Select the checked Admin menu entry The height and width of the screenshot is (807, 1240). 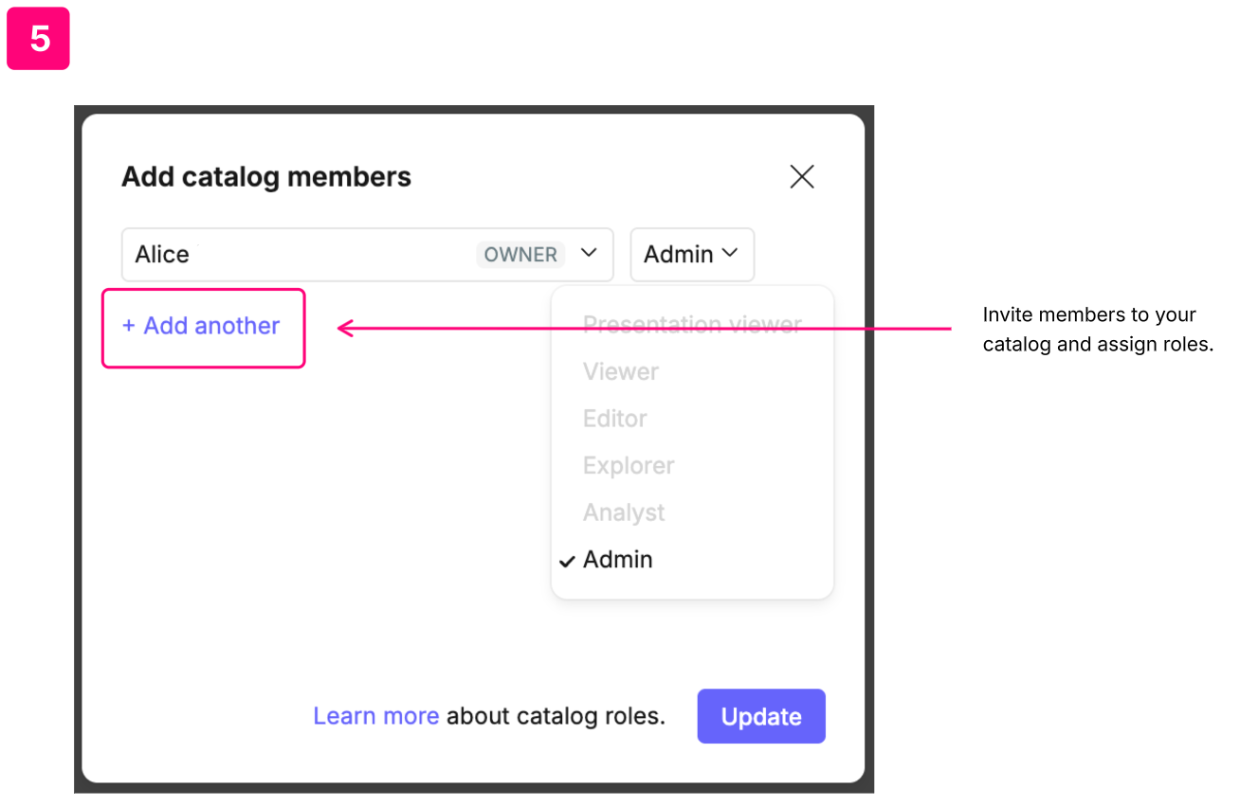pos(618,560)
